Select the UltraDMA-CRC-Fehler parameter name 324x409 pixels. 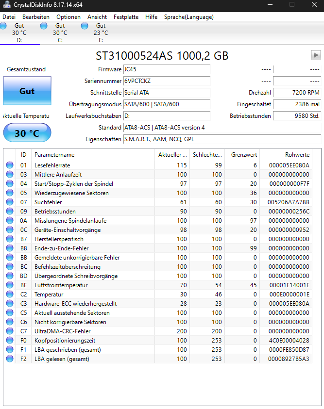point(62,331)
